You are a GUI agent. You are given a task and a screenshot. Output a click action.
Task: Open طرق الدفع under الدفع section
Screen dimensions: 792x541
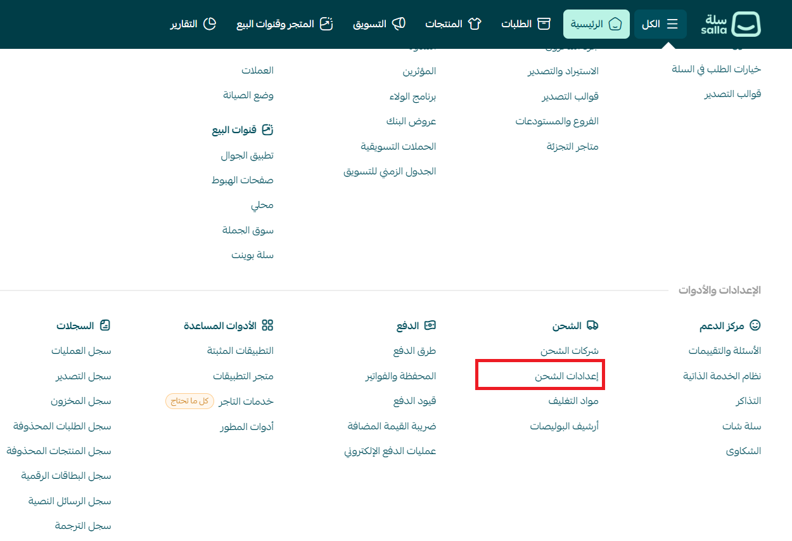click(415, 350)
